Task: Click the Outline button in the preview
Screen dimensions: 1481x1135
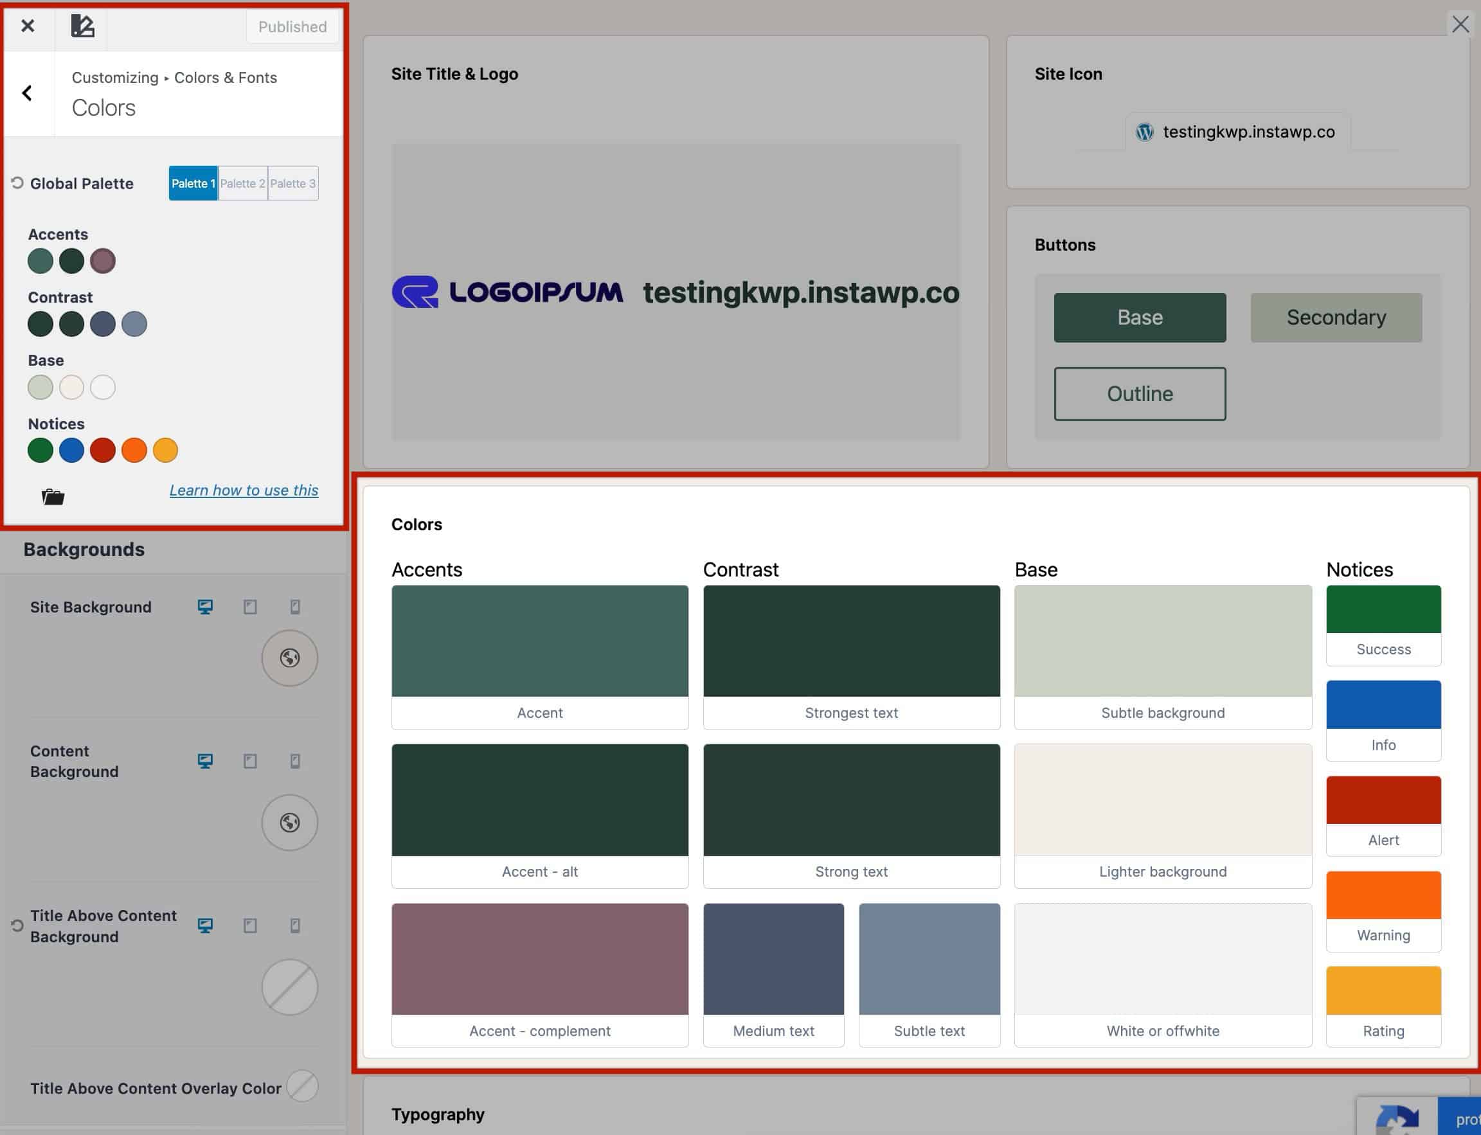Action: [1139, 394]
